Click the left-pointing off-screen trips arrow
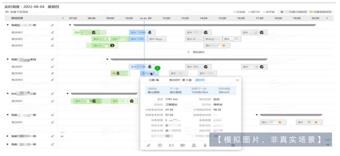This screenshot has height=156, width=340. pos(62,136)
